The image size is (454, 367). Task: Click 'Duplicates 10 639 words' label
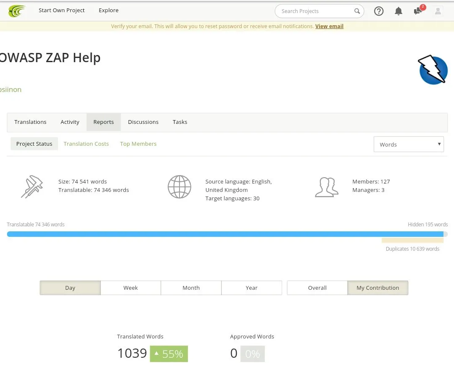tap(412, 249)
